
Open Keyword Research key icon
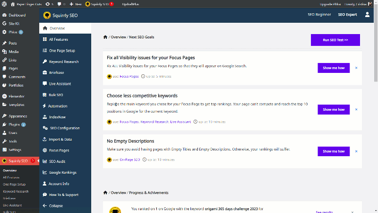click(45, 62)
